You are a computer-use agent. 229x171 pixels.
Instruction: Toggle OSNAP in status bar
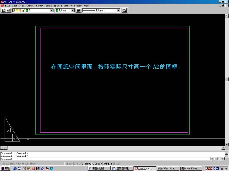pyautogui.click(x=97, y=164)
